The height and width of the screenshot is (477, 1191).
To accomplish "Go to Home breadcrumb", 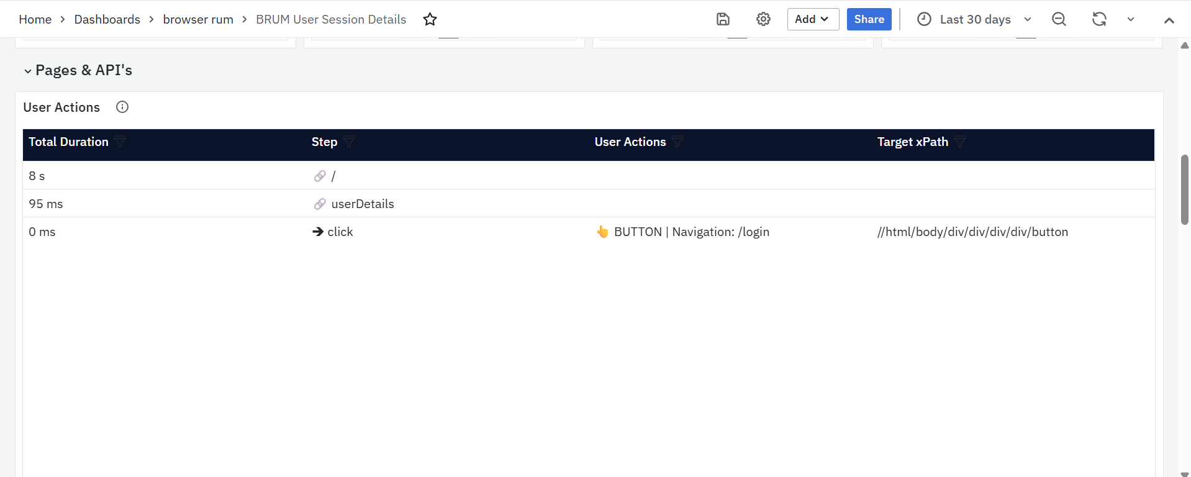I will pyautogui.click(x=35, y=19).
